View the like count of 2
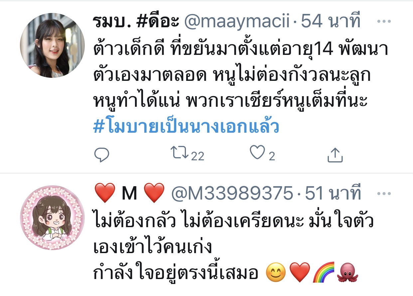The width and height of the screenshot is (413, 296). [x=272, y=156]
